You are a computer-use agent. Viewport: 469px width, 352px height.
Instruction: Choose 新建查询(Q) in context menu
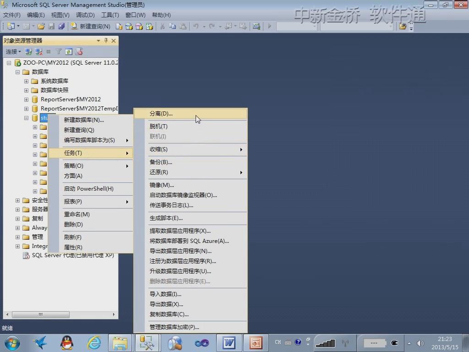91,130
